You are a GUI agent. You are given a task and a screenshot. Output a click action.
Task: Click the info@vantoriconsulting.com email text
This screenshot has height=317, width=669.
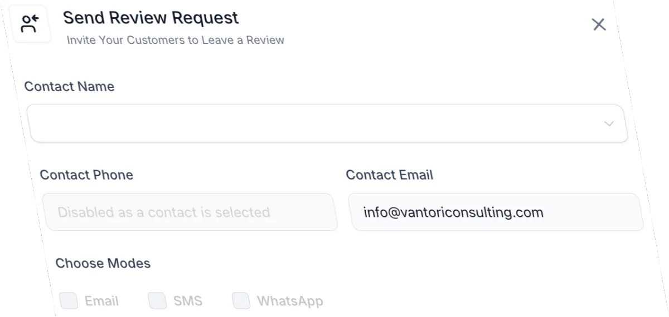pyautogui.click(x=453, y=212)
